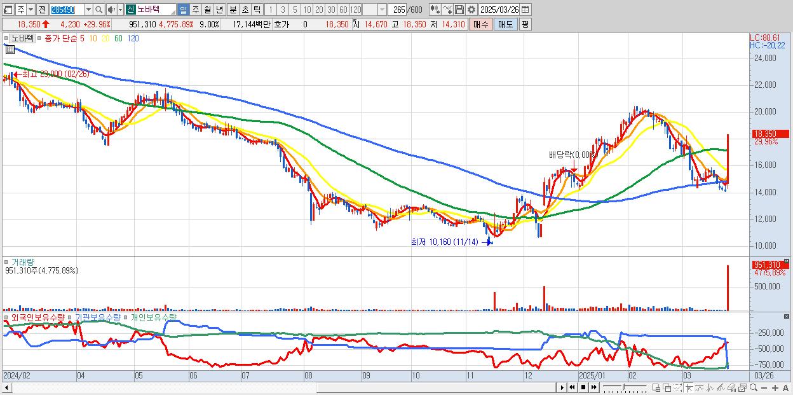Click the blue 매도 sell button
This screenshot has height=395, width=793.
[505, 24]
